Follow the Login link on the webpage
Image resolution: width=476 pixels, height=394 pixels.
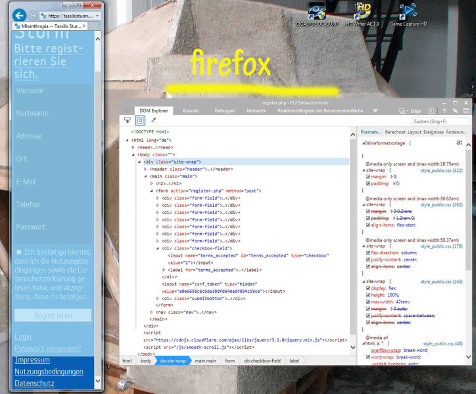click(x=23, y=337)
